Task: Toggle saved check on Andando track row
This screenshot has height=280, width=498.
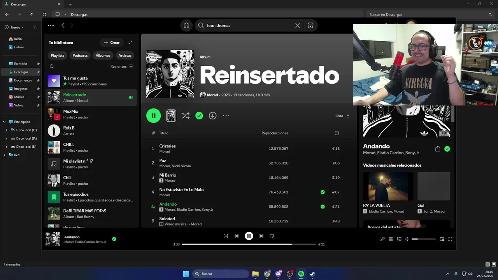Action: point(323,206)
